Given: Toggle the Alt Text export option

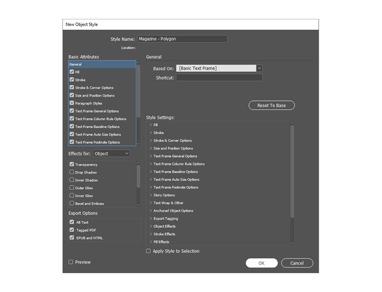Looking at the screenshot, I should [x=71, y=222].
